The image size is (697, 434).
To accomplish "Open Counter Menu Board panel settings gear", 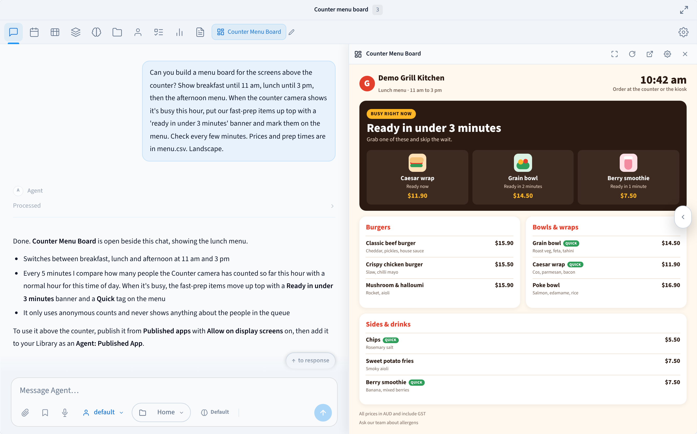I will [x=667, y=54].
